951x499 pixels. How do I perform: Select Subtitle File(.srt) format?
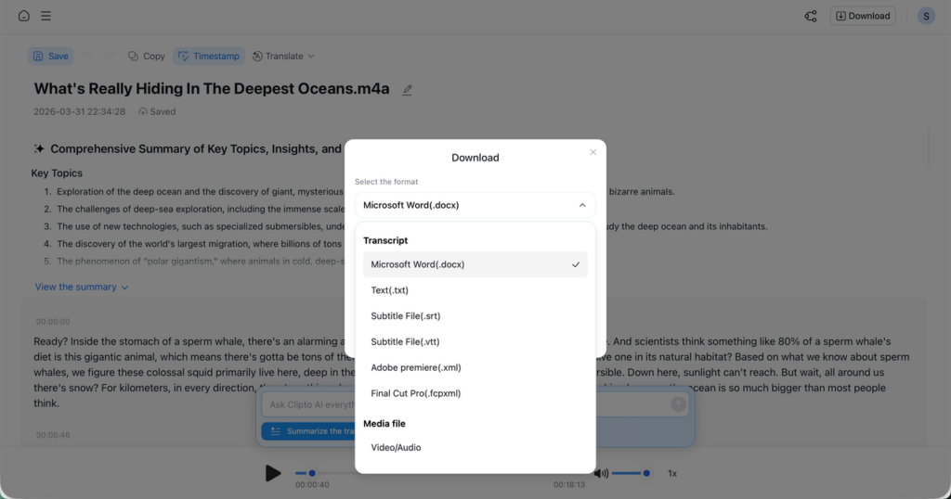(475, 316)
